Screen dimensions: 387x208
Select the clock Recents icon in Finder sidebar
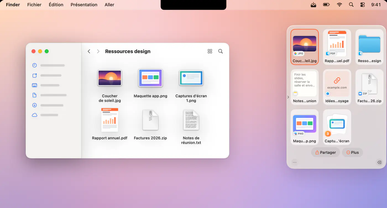coord(35,66)
